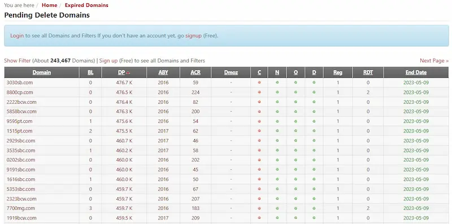Open Expired Domains breadcrumb link
The height and width of the screenshot is (224, 452).
click(x=86, y=5)
